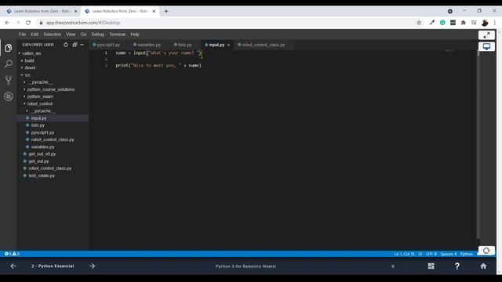Open the Debug menu
Viewport: 502px width, 282px height.
click(97, 34)
